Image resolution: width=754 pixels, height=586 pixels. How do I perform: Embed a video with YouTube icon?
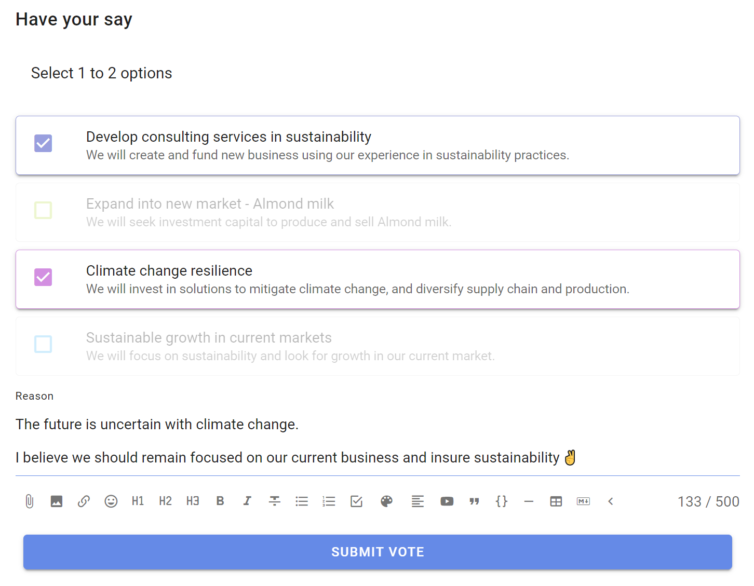pyautogui.click(x=447, y=501)
